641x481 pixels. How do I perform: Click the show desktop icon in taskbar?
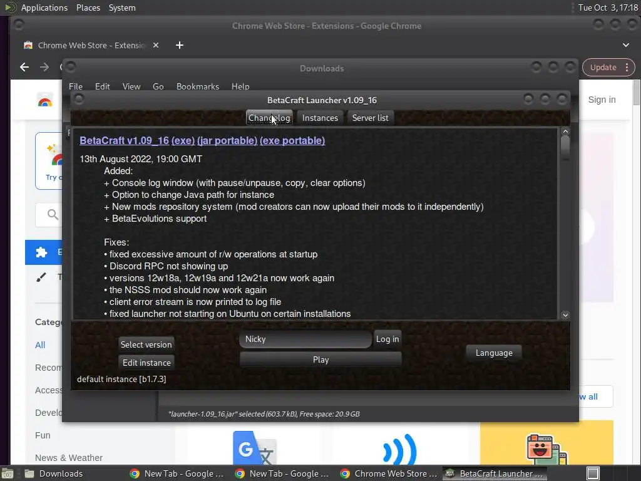pos(8,473)
